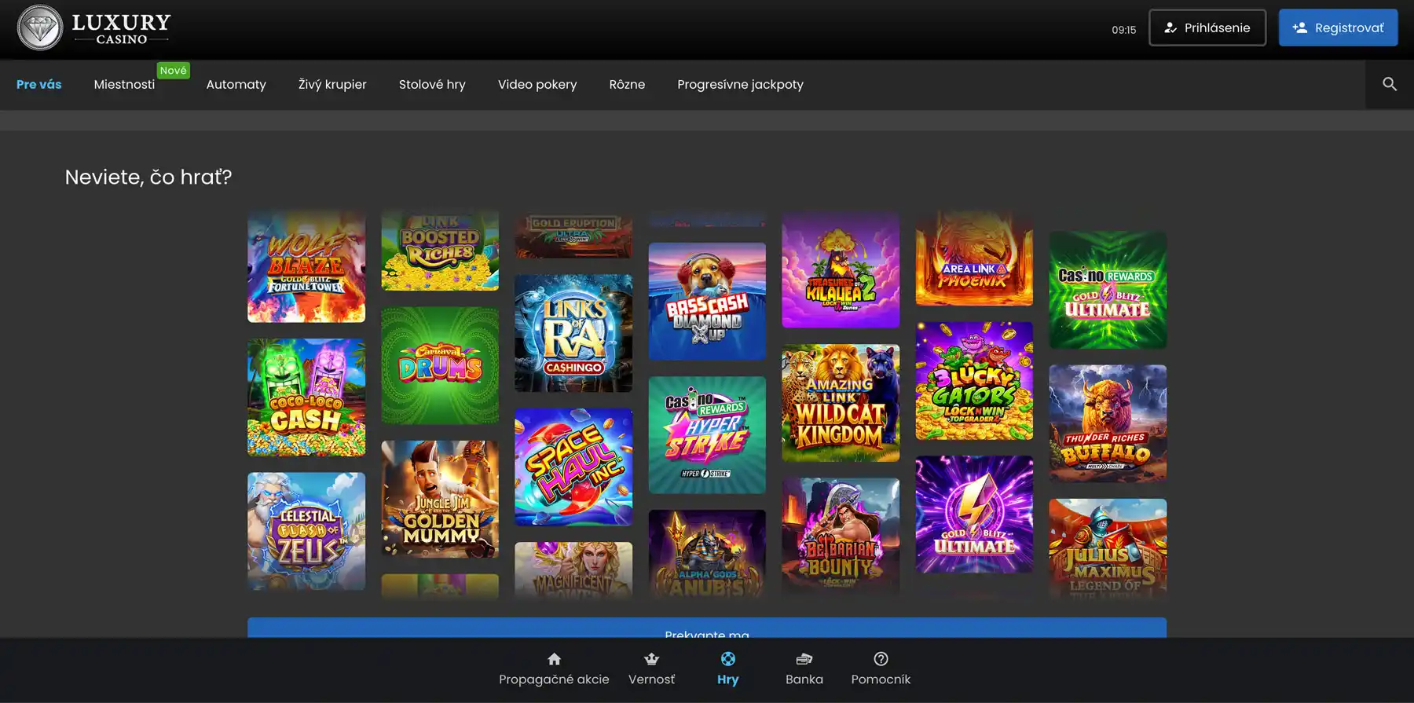Open Pomocník help icon
The height and width of the screenshot is (703, 1414).
881,659
